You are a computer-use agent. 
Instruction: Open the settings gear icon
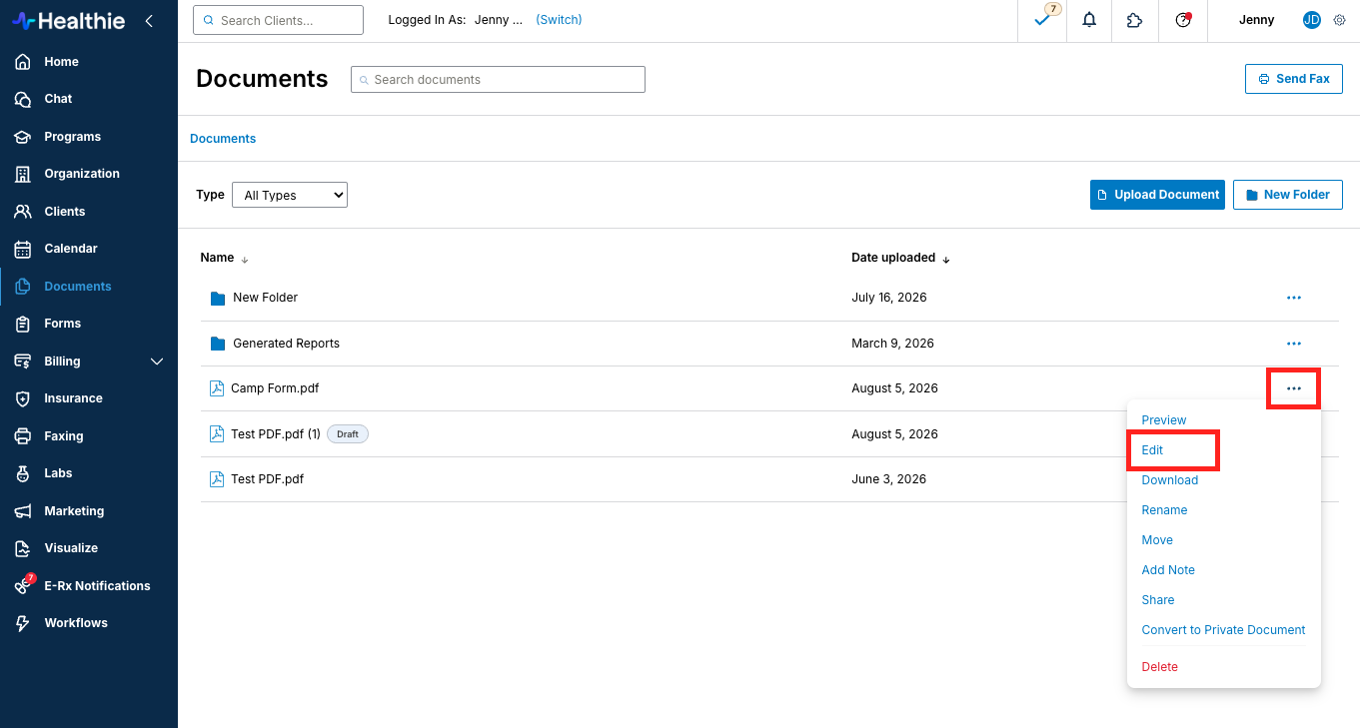[1339, 20]
